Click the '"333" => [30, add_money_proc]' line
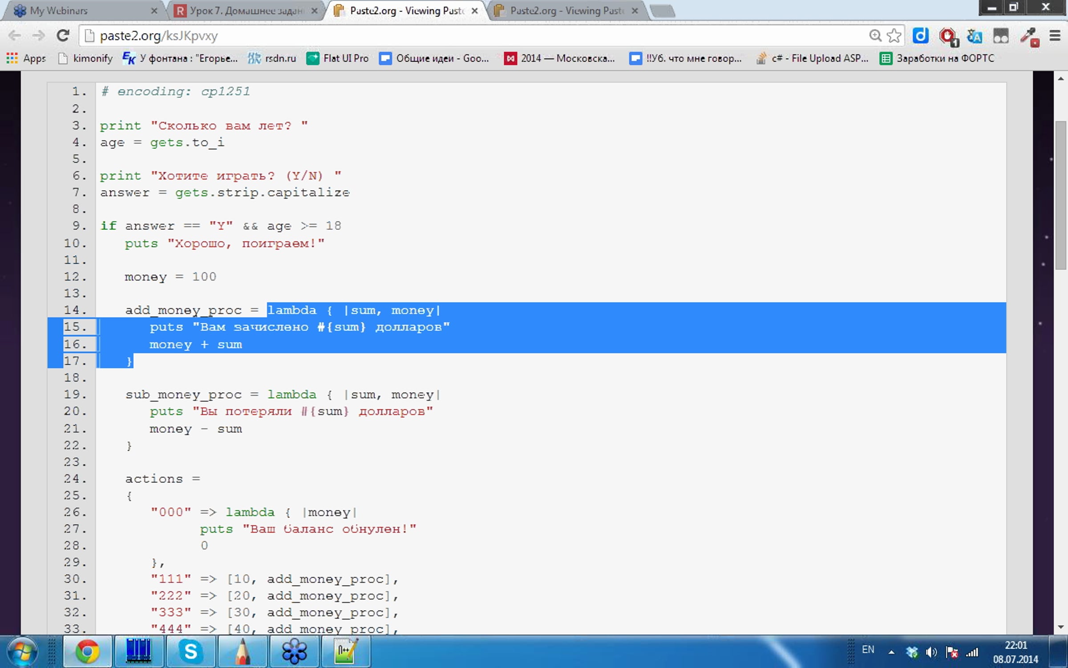Image resolution: width=1068 pixels, height=668 pixels. tap(274, 612)
